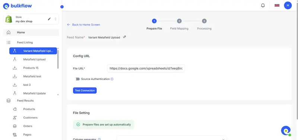Click the Variant Metafield Upload feed name text

pos(104,37)
